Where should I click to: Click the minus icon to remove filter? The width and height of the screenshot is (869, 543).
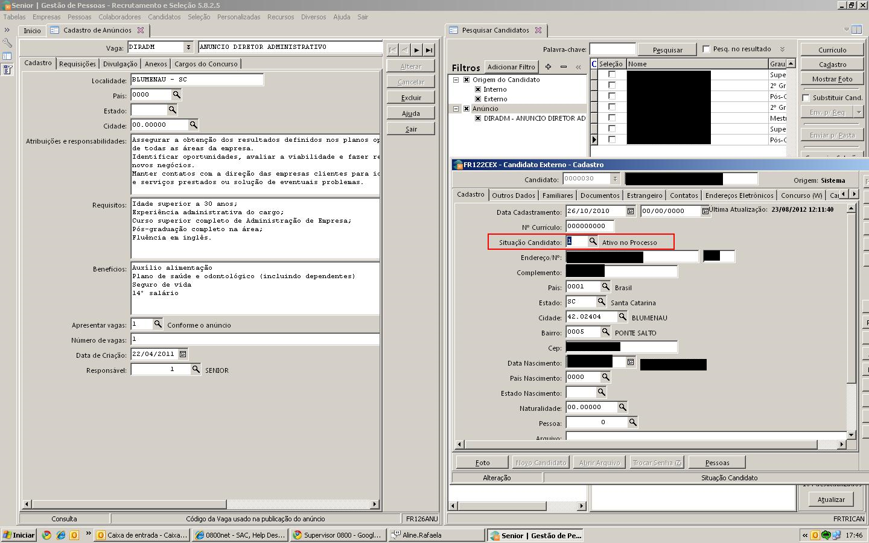click(563, 67)
